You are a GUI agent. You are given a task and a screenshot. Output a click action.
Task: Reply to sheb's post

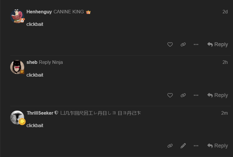tap(218, 95)
